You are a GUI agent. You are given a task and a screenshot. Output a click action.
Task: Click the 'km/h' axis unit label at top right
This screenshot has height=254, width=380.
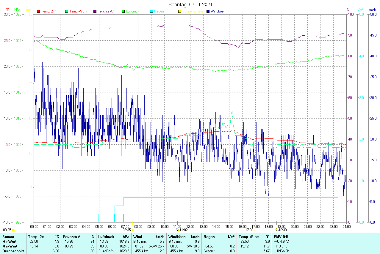click(372, 10)
